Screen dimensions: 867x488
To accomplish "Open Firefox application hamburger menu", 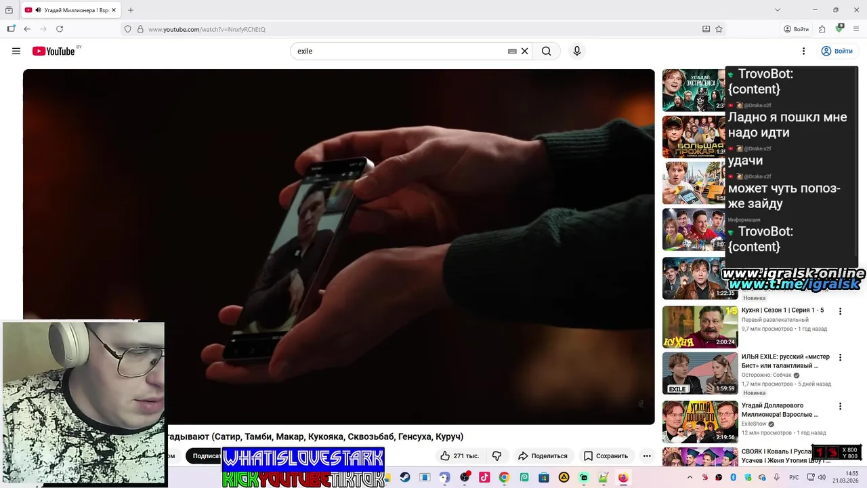I will coord(857,29).
